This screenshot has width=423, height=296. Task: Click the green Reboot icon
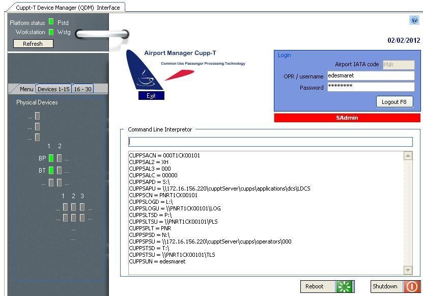(345, 286)
